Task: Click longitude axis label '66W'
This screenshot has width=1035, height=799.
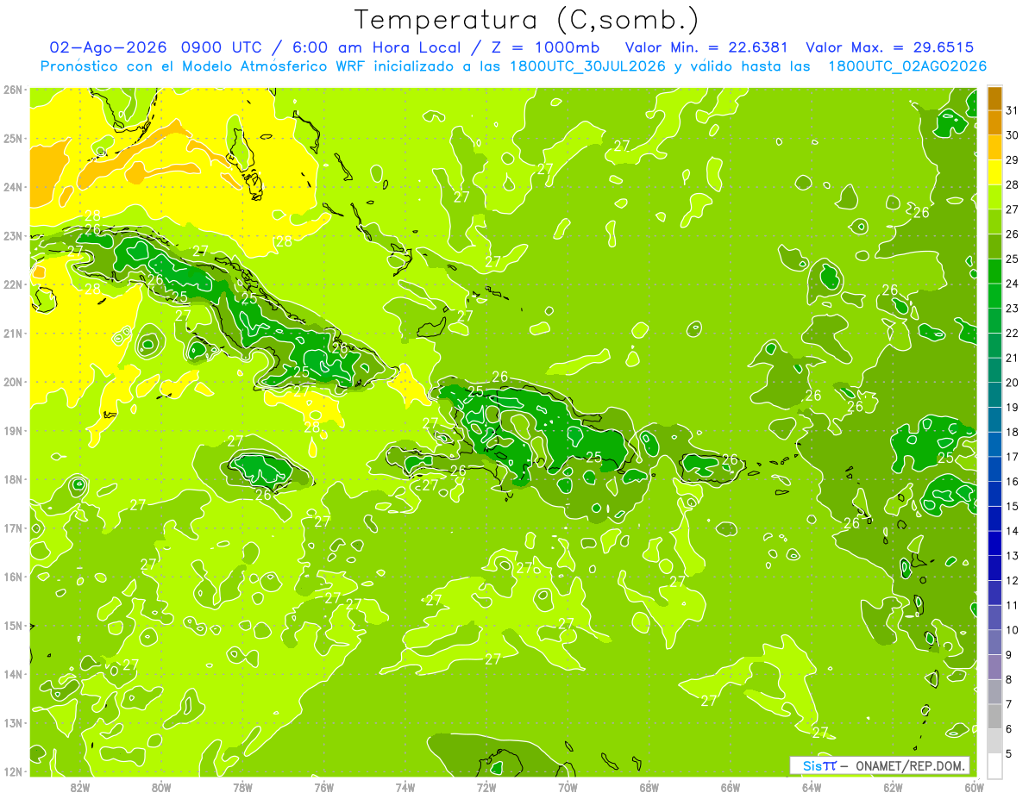Action: tap(731, 788)
